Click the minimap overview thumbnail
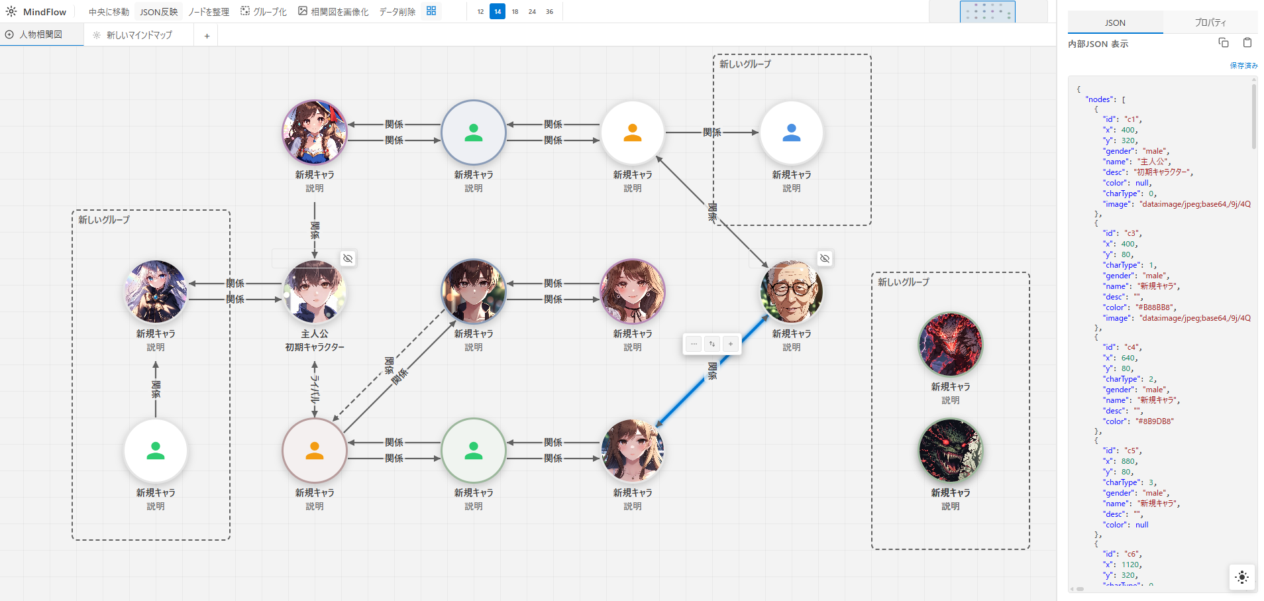This screenshot has width=1264, height=601. 987,12
